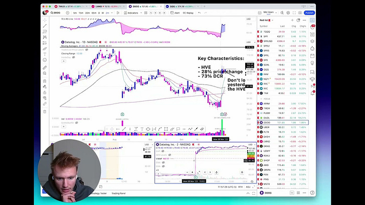Collapse the main chart indicator legend
The image size is (365, 205).
[64, 61]
